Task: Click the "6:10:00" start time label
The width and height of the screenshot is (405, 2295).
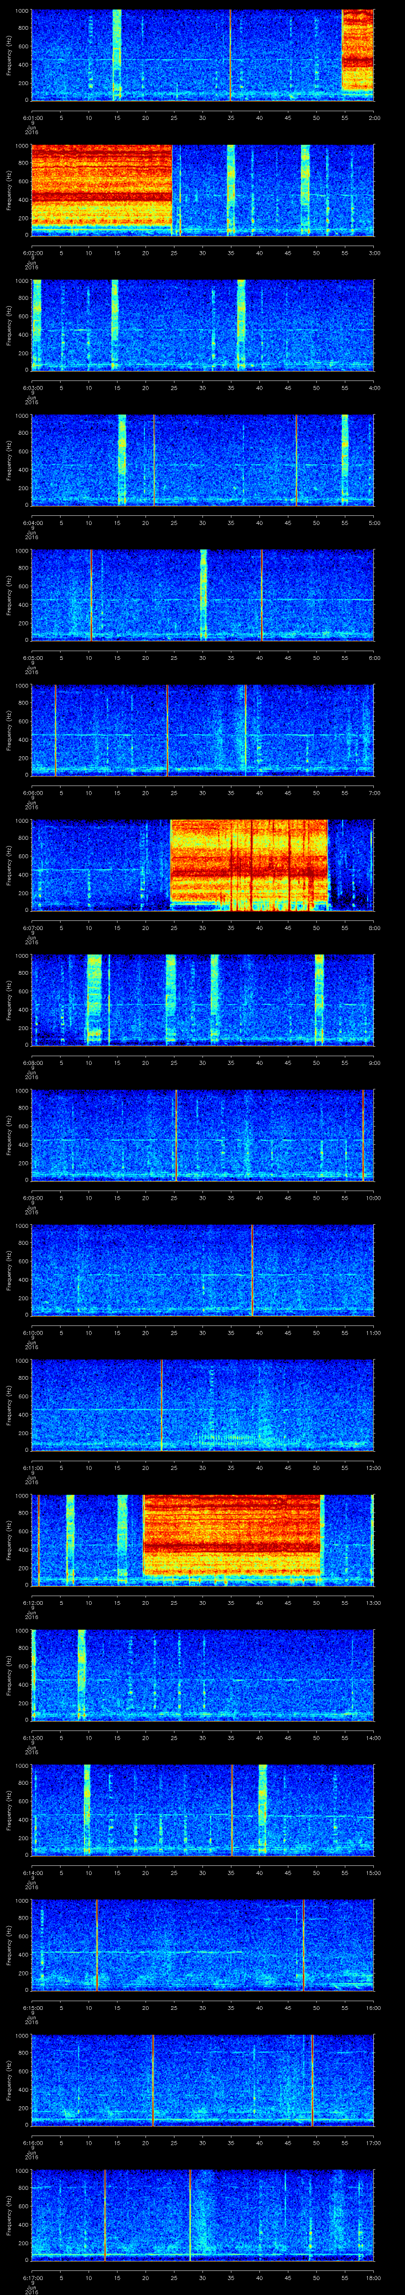Action: (32, 1333)
